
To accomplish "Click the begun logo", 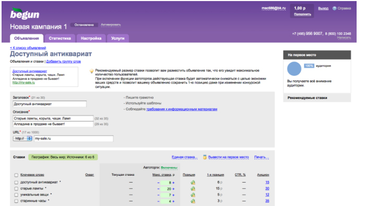I will point(25,14).
